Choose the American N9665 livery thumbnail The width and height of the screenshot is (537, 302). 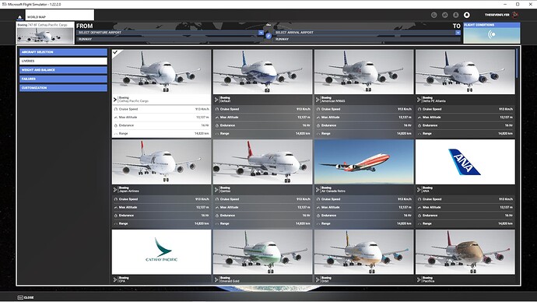point(363,72)
